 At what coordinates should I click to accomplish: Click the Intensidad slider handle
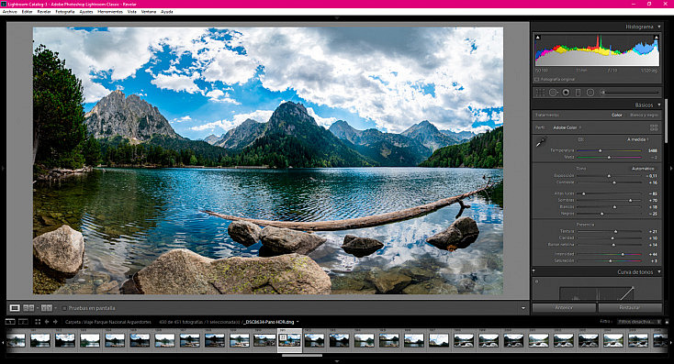(x=623, y=254)
